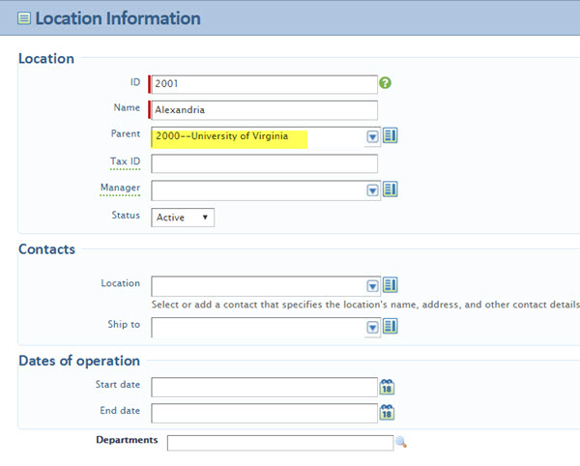Expand the Ship to dropdown arrow
The width and height of the screenshot is (580, 466).
372,328
